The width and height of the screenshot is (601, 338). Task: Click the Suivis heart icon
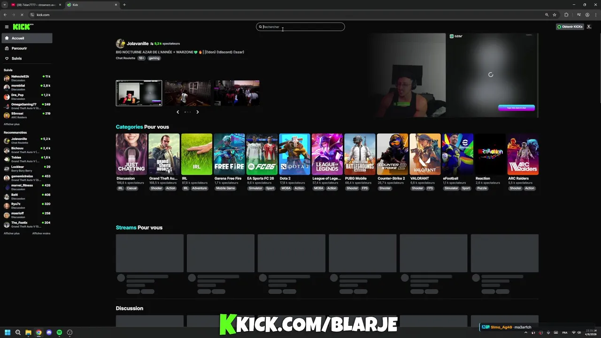pos(7,58)
